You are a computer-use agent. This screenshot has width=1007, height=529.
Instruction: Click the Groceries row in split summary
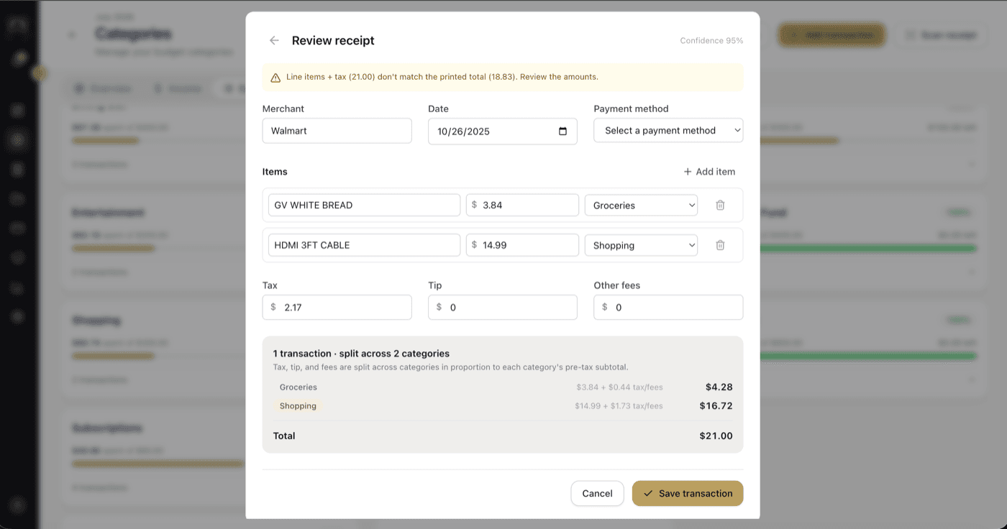pos(503,387)
